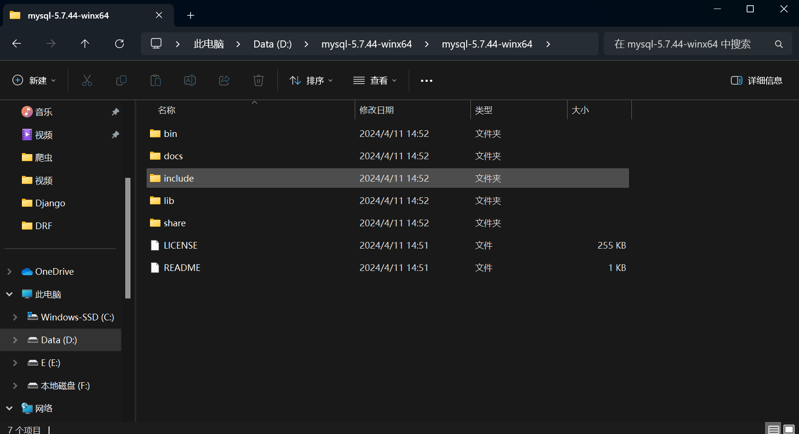Open the Django folder in sidebar
Viewport: 799px width, 434px height.
tap(44, 203)
